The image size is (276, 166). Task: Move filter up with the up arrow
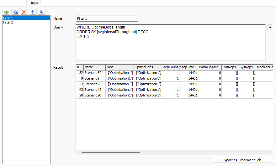33,12
